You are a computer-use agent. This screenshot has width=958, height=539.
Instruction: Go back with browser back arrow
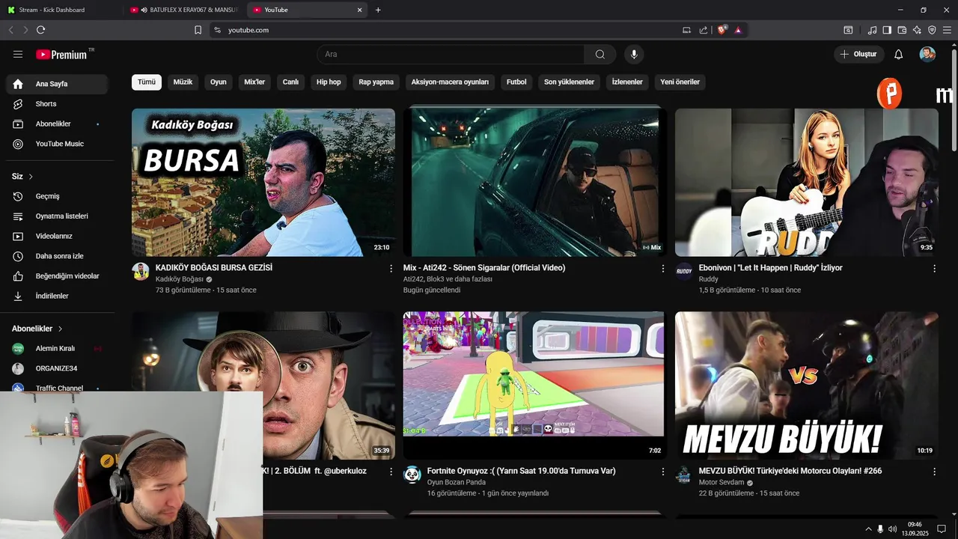10,30
